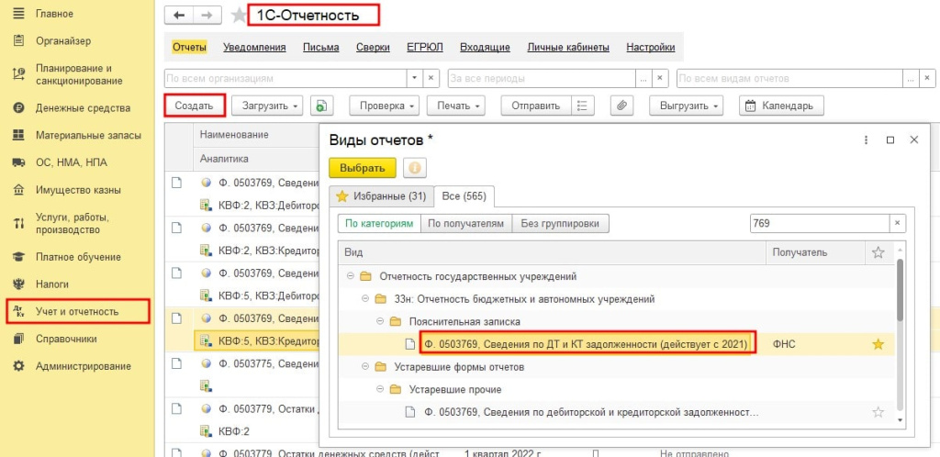Image resolution: width=940 pixels, height=457 pixels.
Task: Click the search field containing 769
Action: (x=820, y=223)
